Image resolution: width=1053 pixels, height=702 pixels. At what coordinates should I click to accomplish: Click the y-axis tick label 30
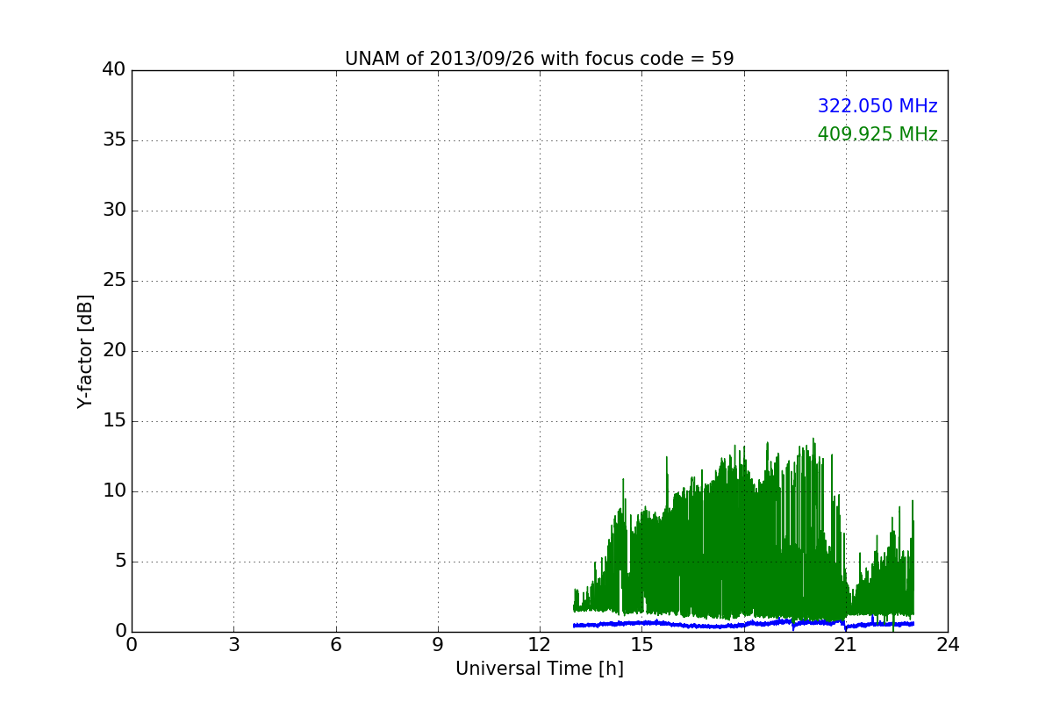[x=114, y=210]
